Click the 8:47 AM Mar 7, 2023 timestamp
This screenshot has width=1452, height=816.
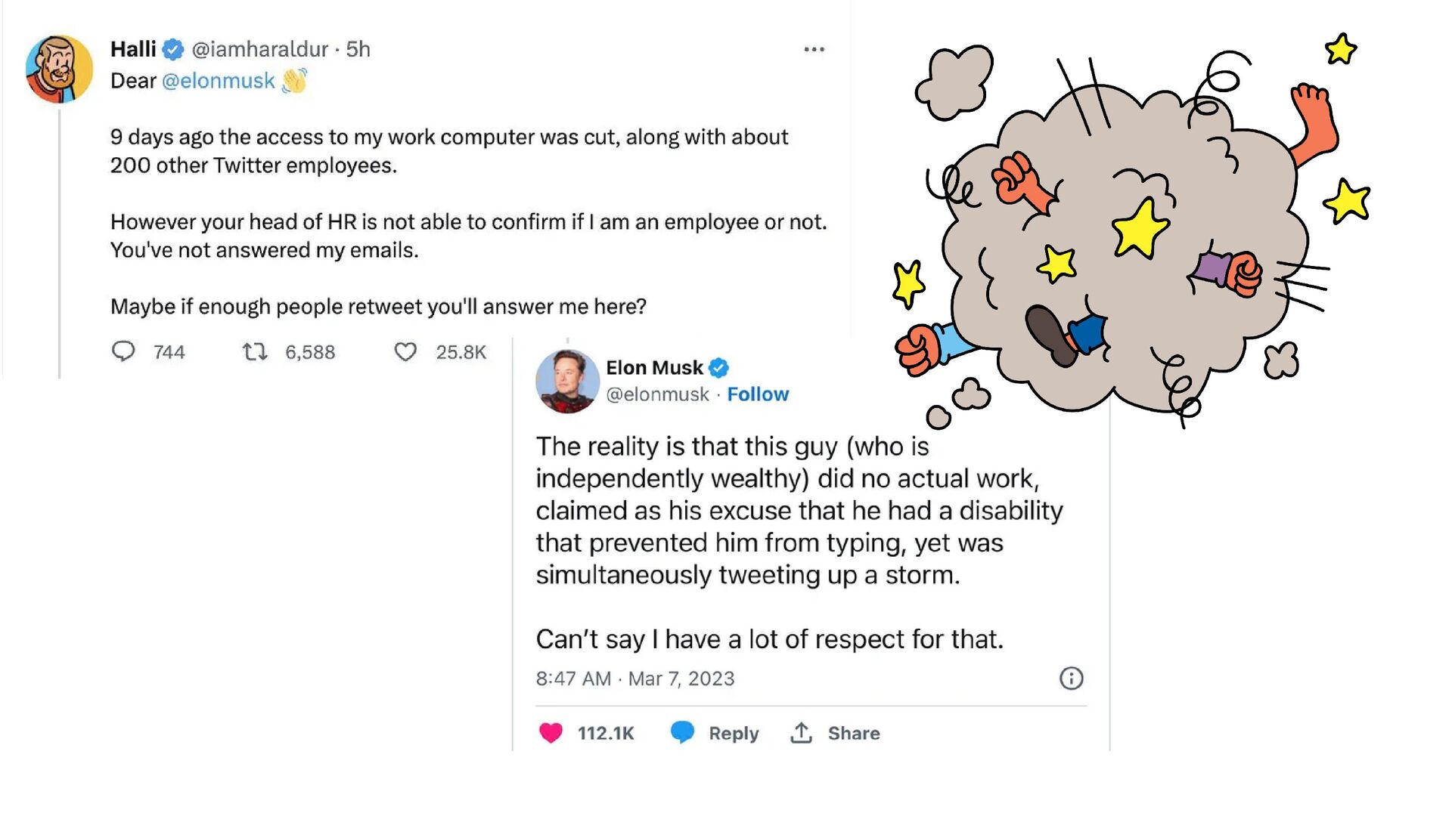634,678
